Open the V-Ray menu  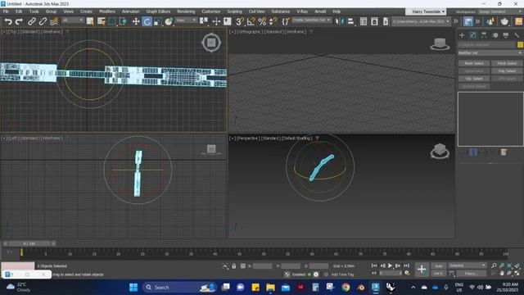[302, 11]
